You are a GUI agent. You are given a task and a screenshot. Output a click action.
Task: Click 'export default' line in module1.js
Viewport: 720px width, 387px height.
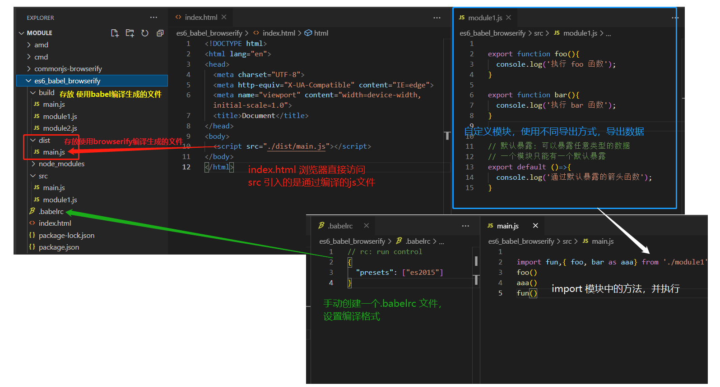(x=529, y=167)
